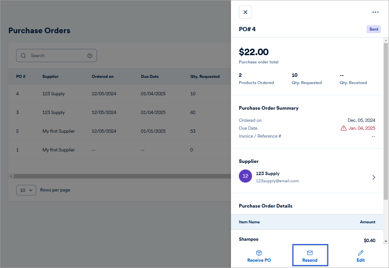Click the search magnifier icon
Image resolution: width=389 pixels, height=268 pixels.
point(23,56)
